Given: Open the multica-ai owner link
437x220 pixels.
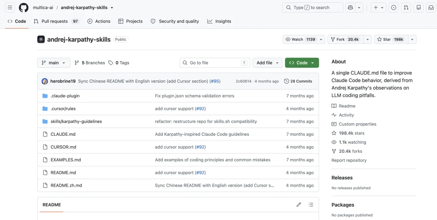Looking at the screenshot, I should click(x=43, y=8).
